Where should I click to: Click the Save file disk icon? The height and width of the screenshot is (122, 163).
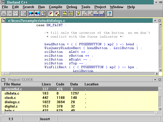point(37,13)
